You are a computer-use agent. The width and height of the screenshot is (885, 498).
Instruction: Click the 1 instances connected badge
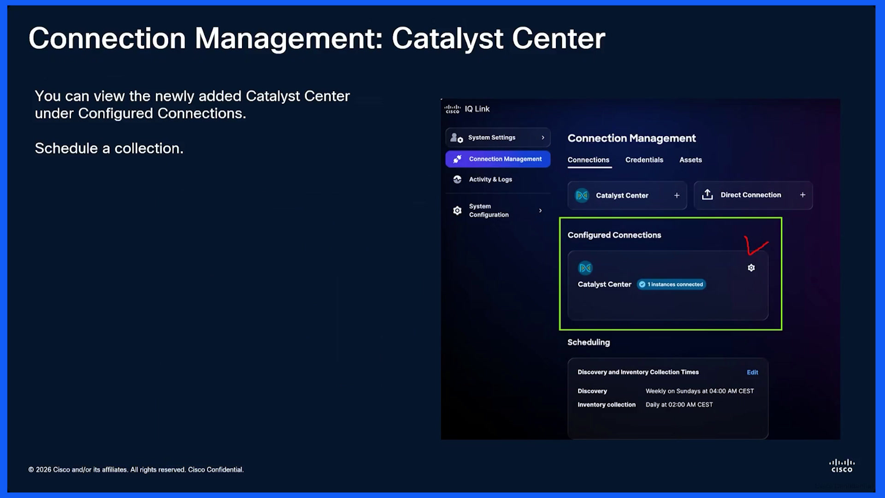click(671, 285)
